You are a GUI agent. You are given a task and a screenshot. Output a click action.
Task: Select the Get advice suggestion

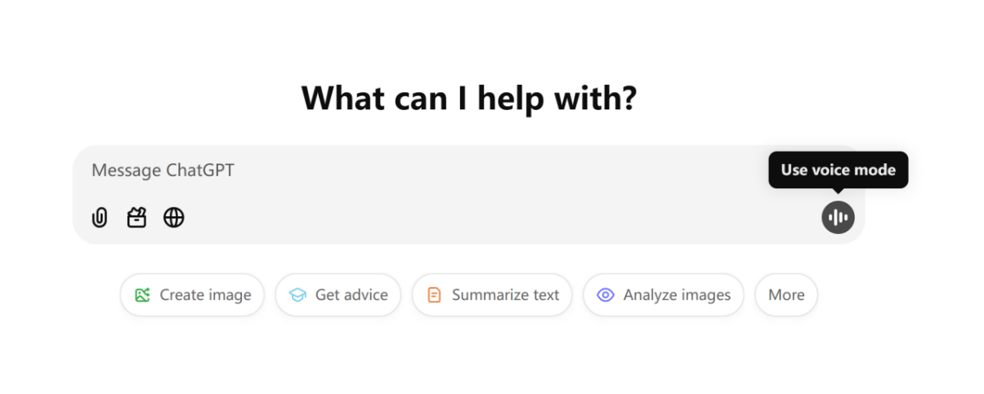point(338,294)
